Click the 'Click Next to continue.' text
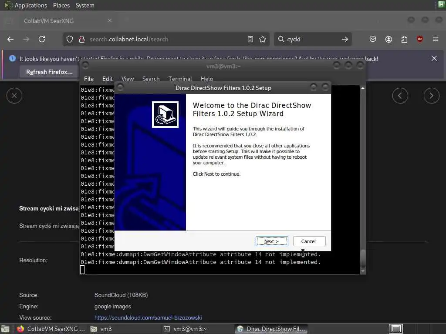 (x=216, y=174)
